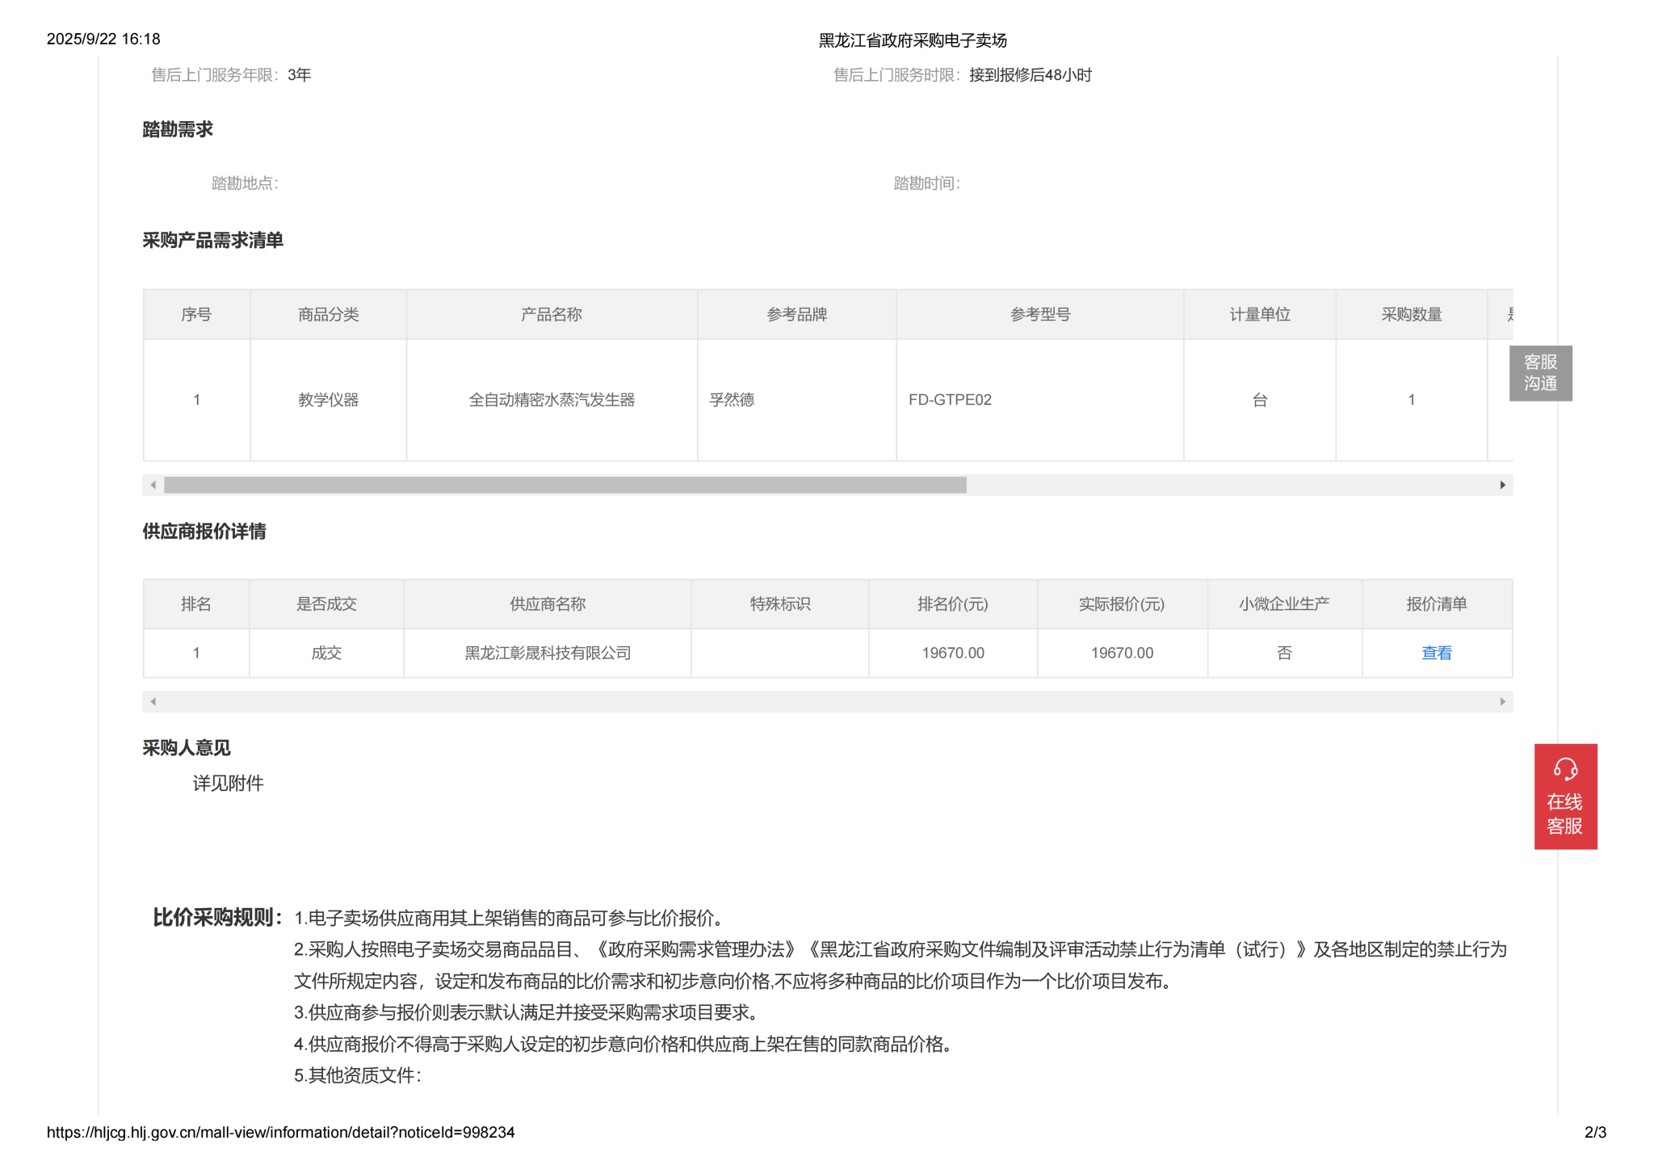Click the 排名价(元) column header

[x=952, y=603]
